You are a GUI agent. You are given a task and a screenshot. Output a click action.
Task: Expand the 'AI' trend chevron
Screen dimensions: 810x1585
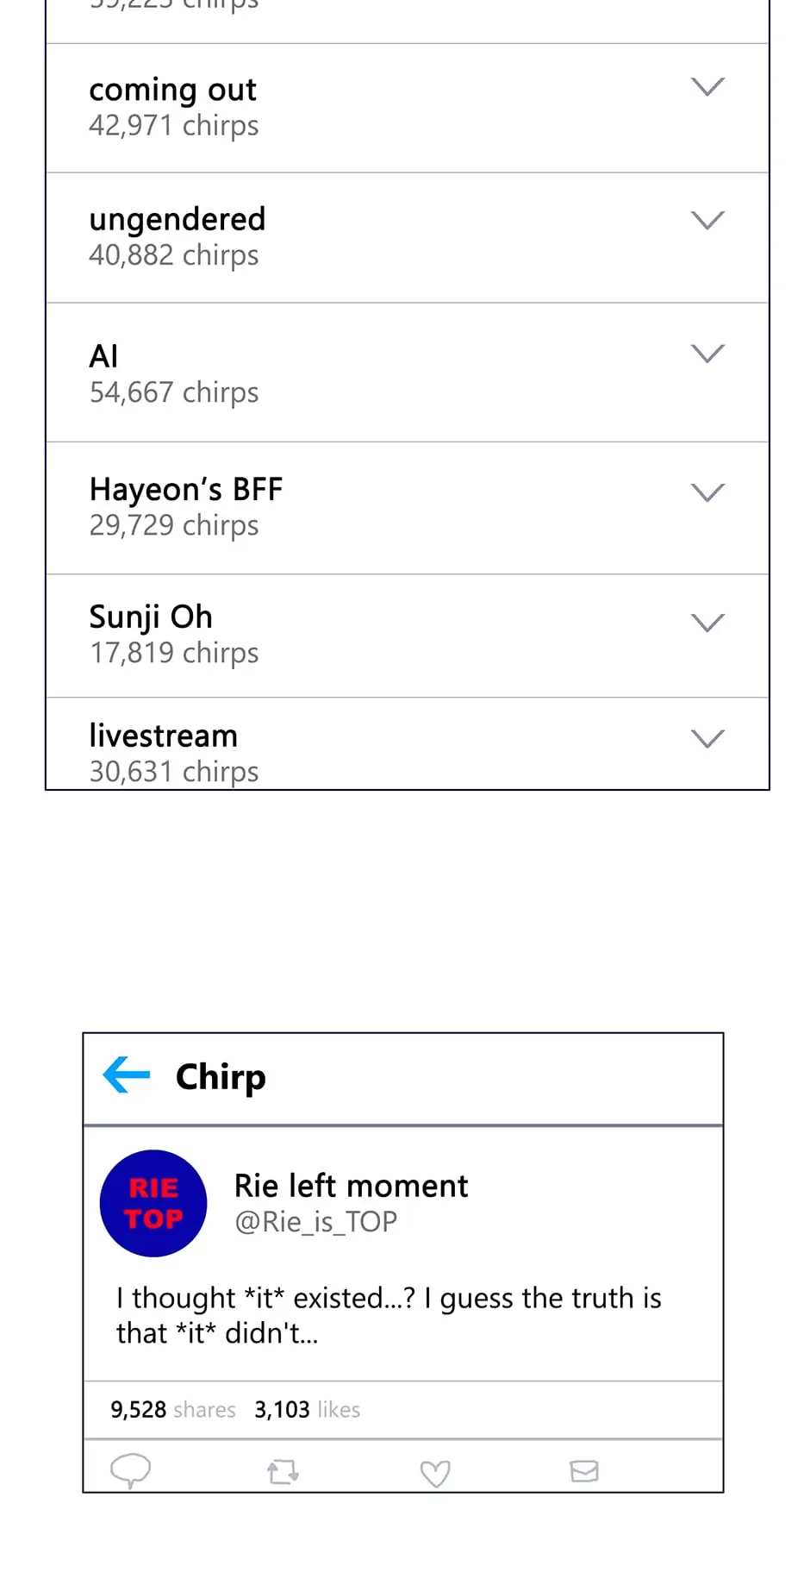tap(707, 354)
